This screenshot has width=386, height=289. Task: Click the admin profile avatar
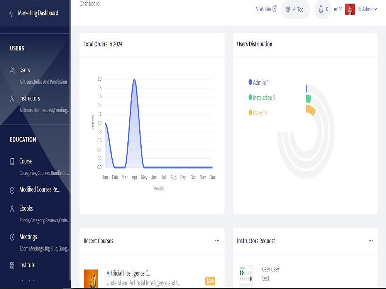tap(350, 9)
